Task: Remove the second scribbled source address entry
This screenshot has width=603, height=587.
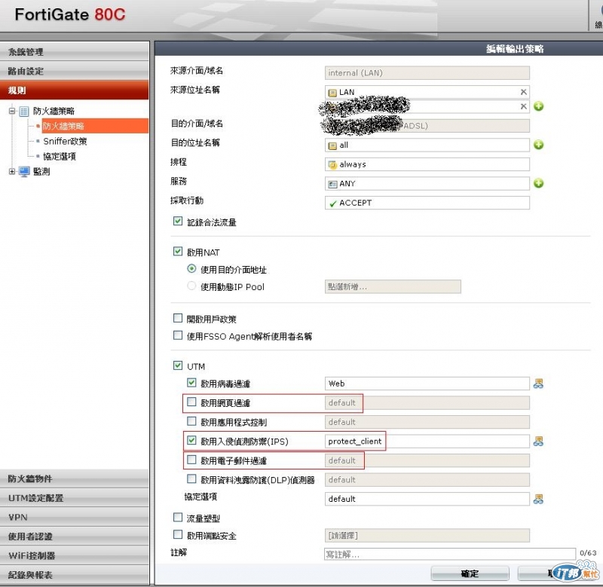Action: [x=523, y=106]
